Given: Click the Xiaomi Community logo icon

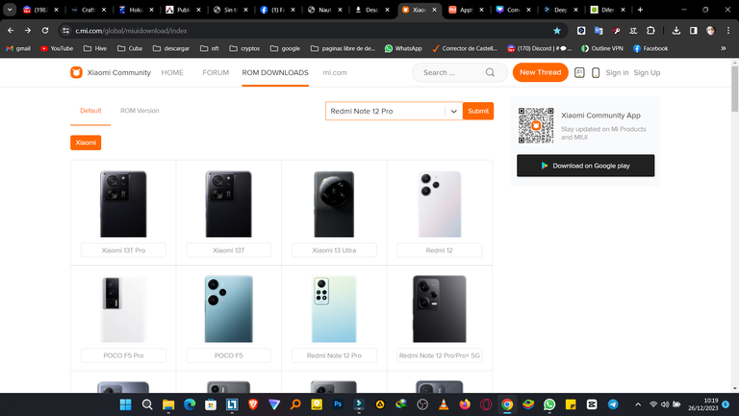Looking at the screenshot, I should tap(76, 72).
